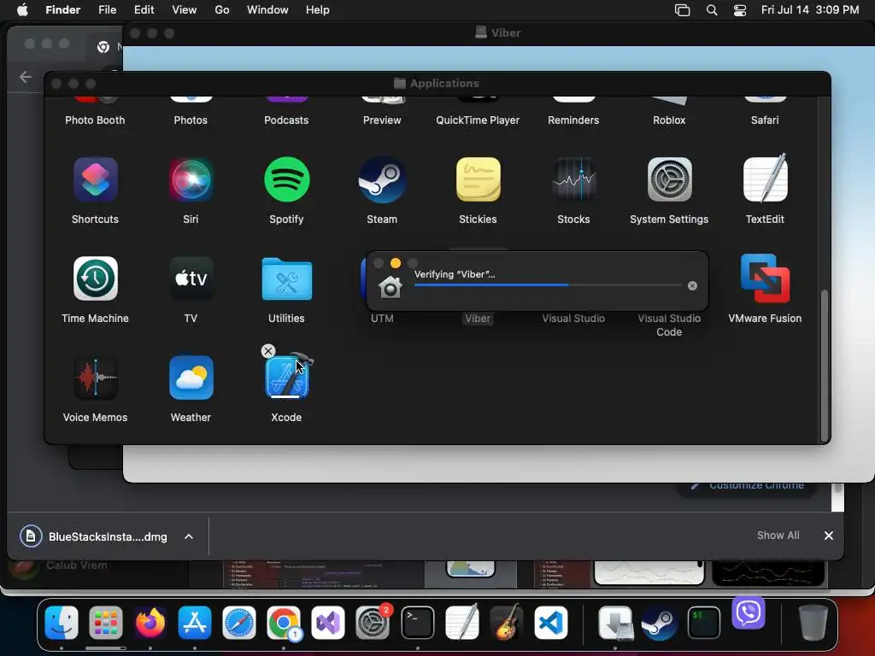
Task: Click the Verifying Viber progress bar
Action: click(548, 285)
